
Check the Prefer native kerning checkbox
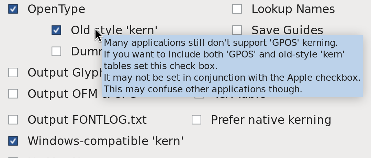click(x=196, y=120)
